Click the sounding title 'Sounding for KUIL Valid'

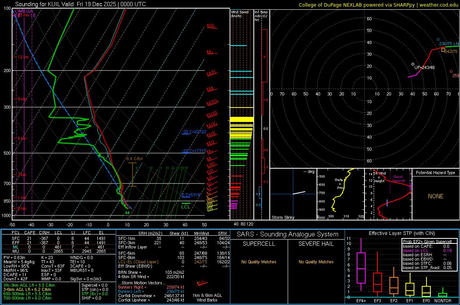(x=44, y=4)
